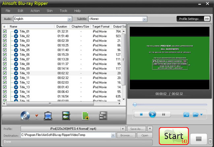Uncheck the Title_01 checkbox
Image resolution: width=214 pixels, height=147 pixels.
(x=5, y=31)
